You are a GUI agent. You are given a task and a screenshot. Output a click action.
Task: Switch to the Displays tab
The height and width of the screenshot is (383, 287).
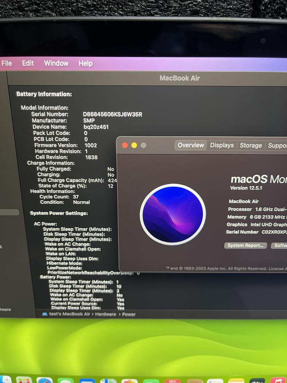(222, 145)
